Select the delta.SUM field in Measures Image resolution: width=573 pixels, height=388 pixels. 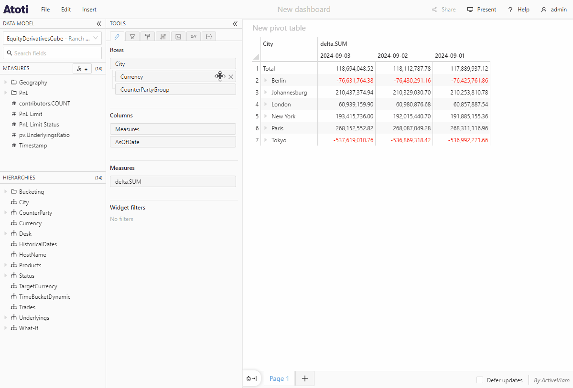click(173, 181)
